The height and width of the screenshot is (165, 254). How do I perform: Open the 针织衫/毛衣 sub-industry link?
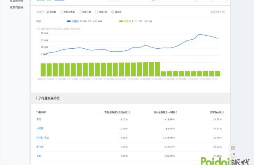pos(43,138)
